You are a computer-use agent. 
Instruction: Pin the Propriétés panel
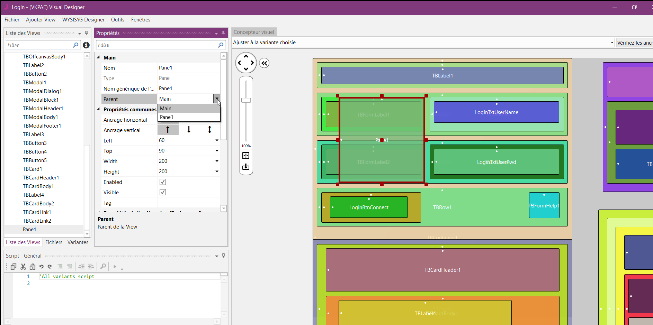(223, 33)
